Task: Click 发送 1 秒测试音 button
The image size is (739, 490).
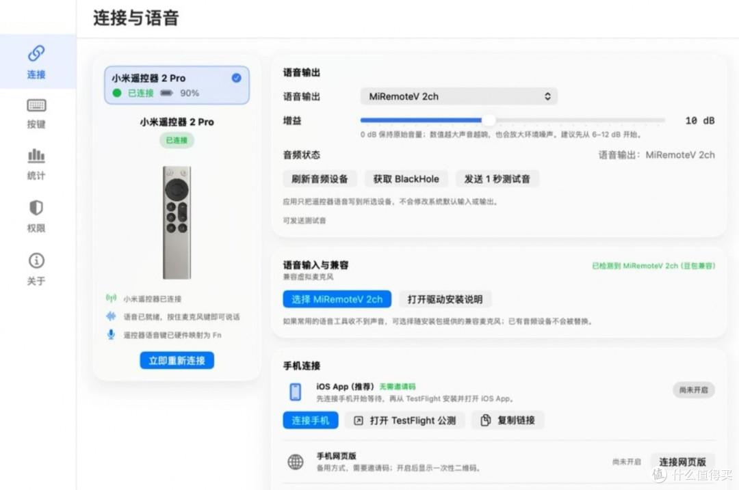Action: (x=497, y=179)
